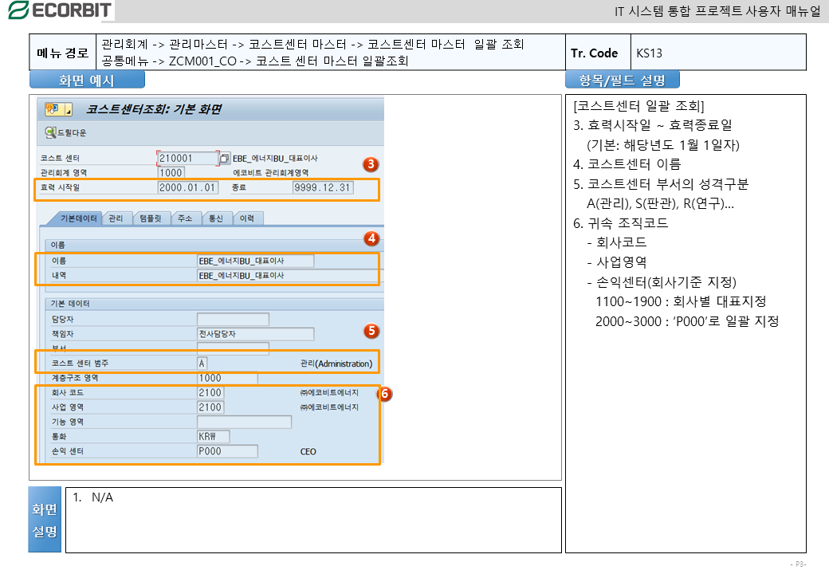Click the red number 3 callout marker
Image resolution: width=829 pixels, height=574 pixels.
click(x=370, y=165)
